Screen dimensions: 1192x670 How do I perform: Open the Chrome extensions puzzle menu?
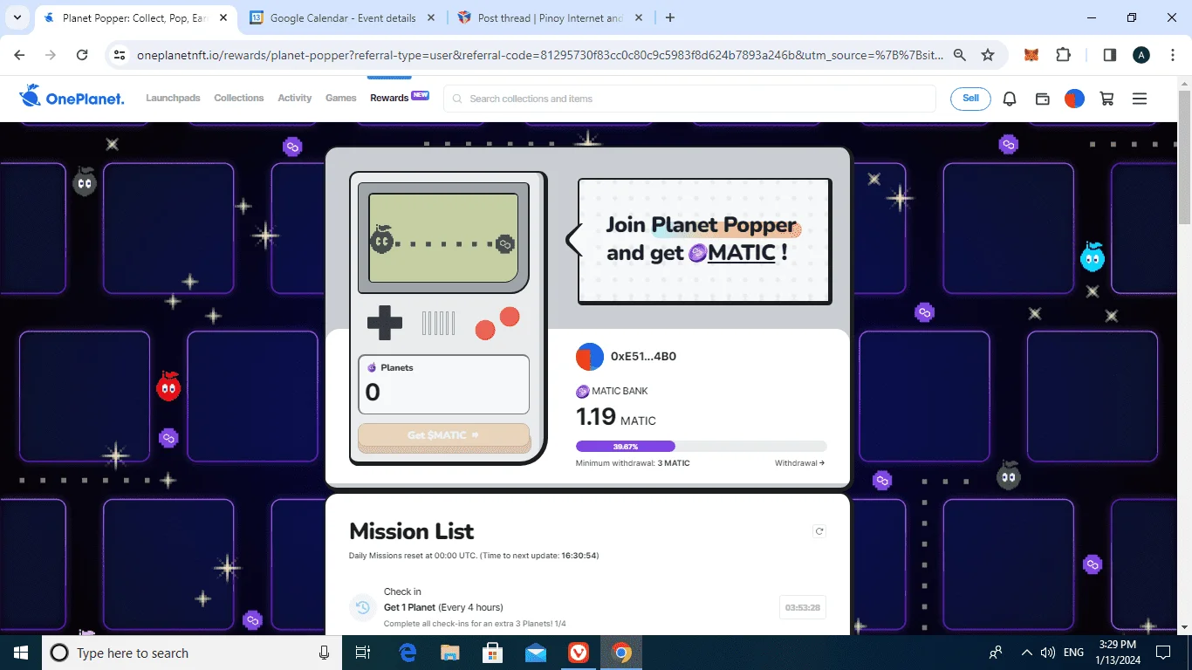click(1063, 55)
